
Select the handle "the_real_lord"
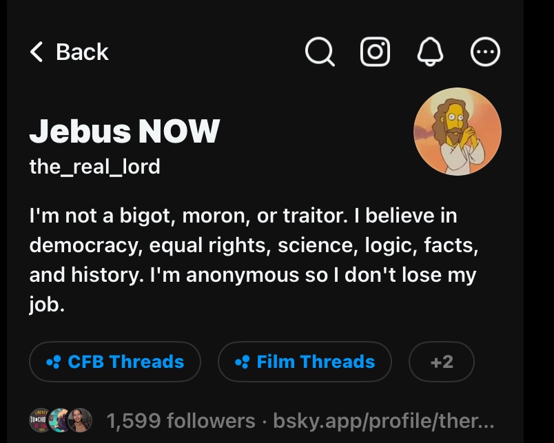94,167
